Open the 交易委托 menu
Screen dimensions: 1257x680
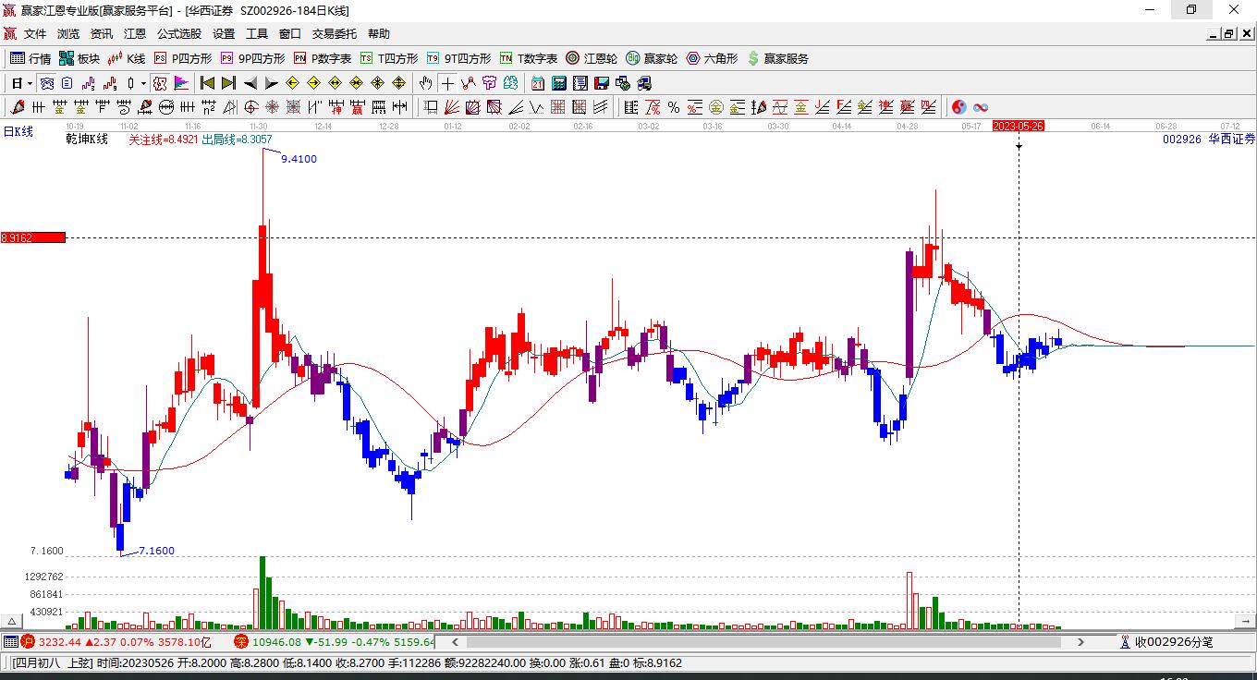click(335, 34)
